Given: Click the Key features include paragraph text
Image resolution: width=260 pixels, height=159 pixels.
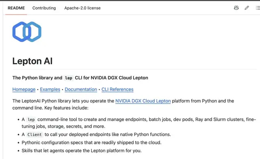Looking at the screenshot, I should point(123,104).
